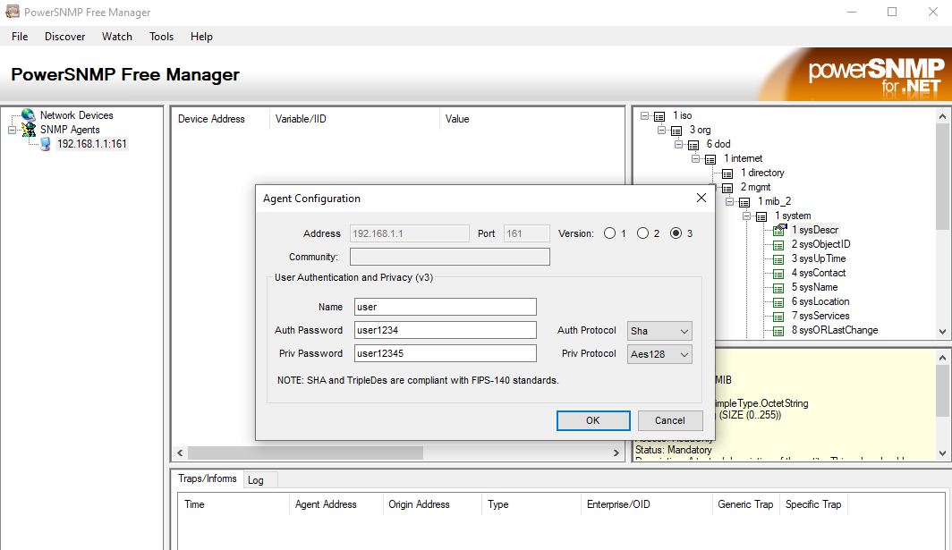Open the Tools menu
Viewport: 952px width, 550px height.
[x=161, y=37]
